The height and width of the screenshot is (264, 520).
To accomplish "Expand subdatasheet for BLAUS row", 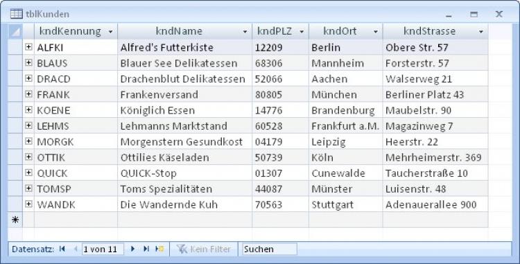I will (x=28, y=62).
